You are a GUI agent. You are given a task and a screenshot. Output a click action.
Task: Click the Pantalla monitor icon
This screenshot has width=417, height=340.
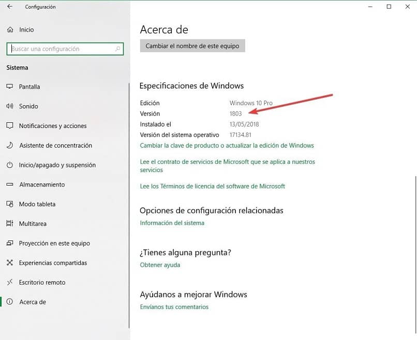[10, 87]
